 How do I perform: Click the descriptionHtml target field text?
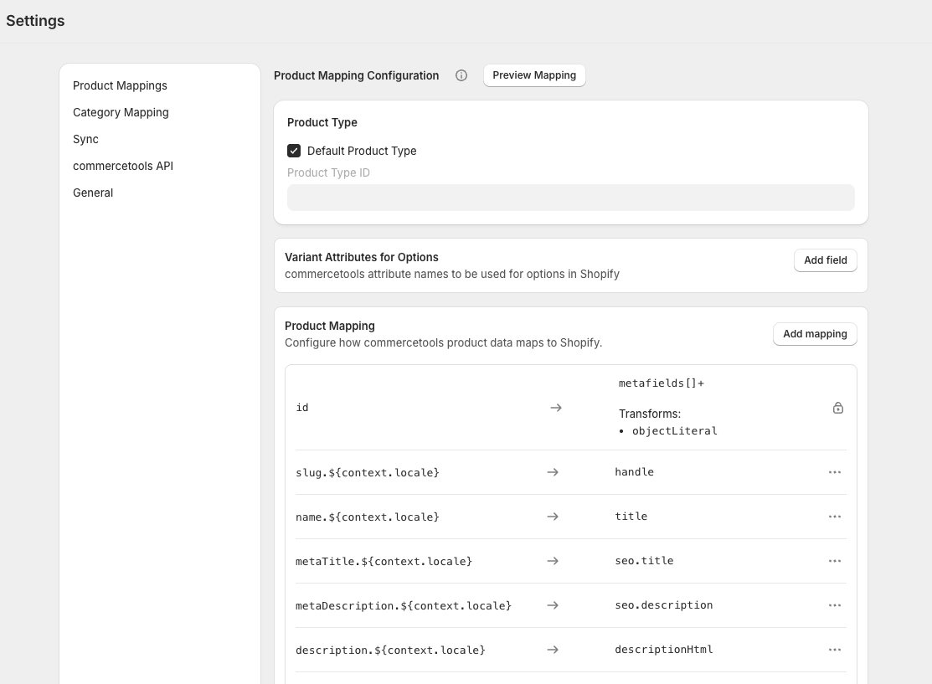tap(663, 650)
